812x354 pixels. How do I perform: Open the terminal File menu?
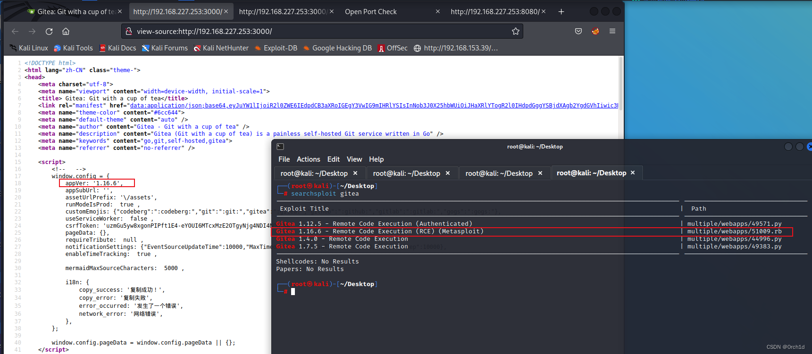284,159
